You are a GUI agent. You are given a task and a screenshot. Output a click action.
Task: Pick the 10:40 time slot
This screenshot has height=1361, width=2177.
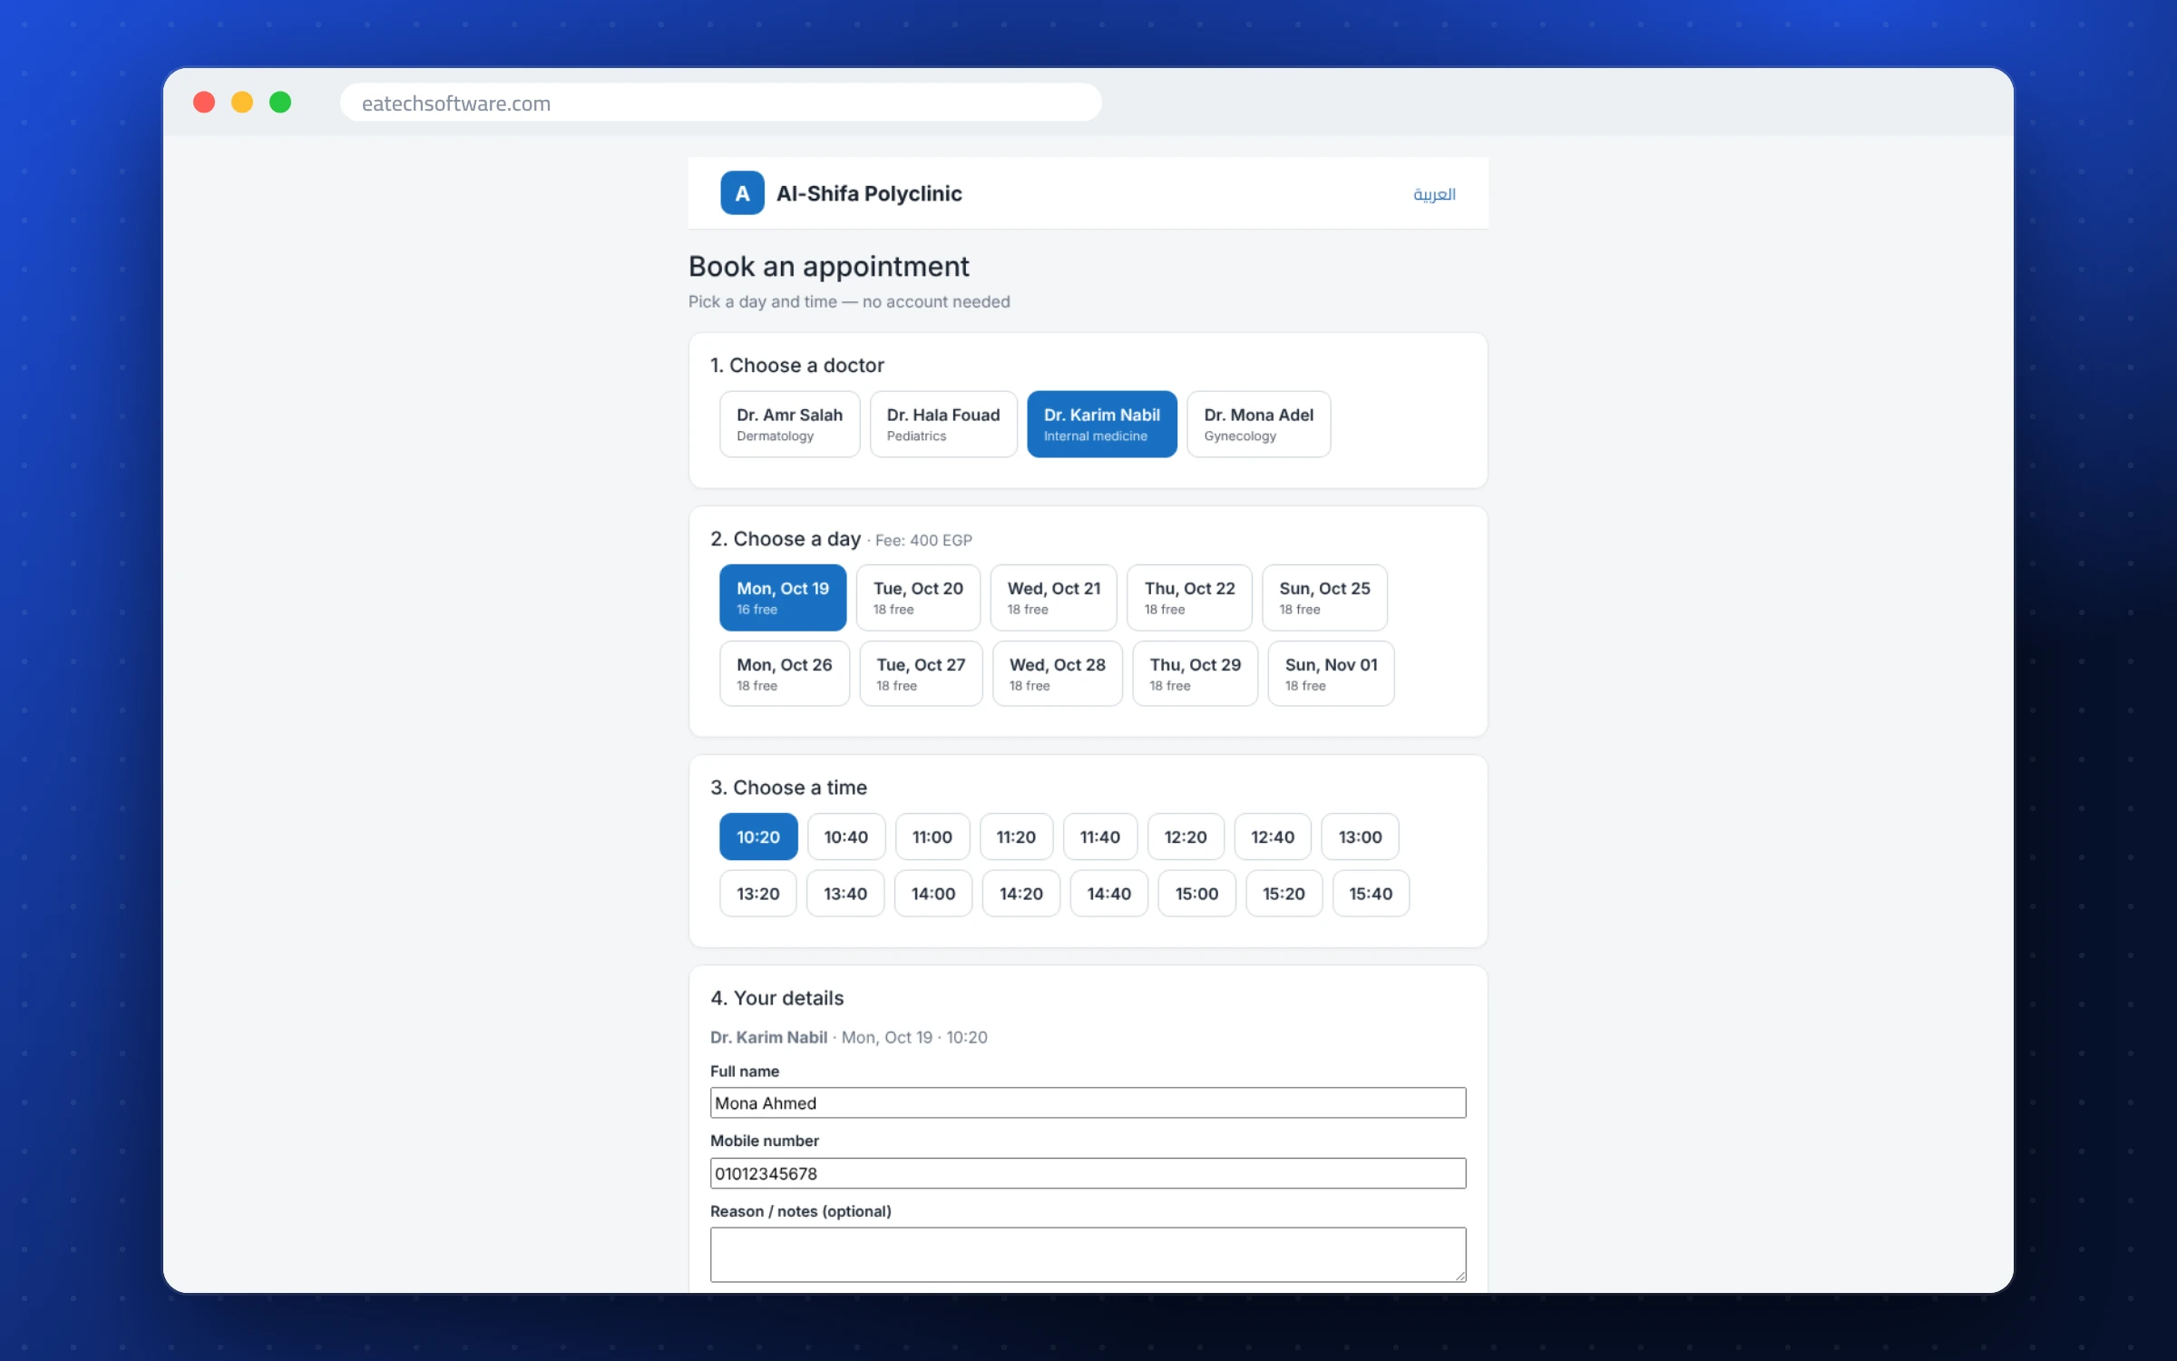846,837
